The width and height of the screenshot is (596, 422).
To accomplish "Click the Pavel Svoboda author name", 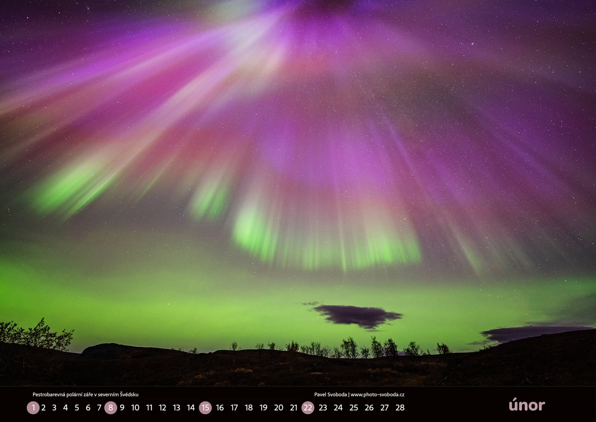I will 330,394.
